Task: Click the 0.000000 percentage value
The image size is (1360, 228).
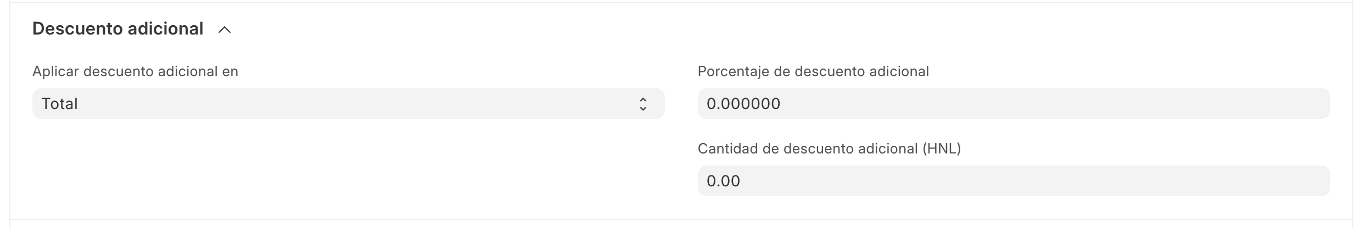Action: point(743,104)
